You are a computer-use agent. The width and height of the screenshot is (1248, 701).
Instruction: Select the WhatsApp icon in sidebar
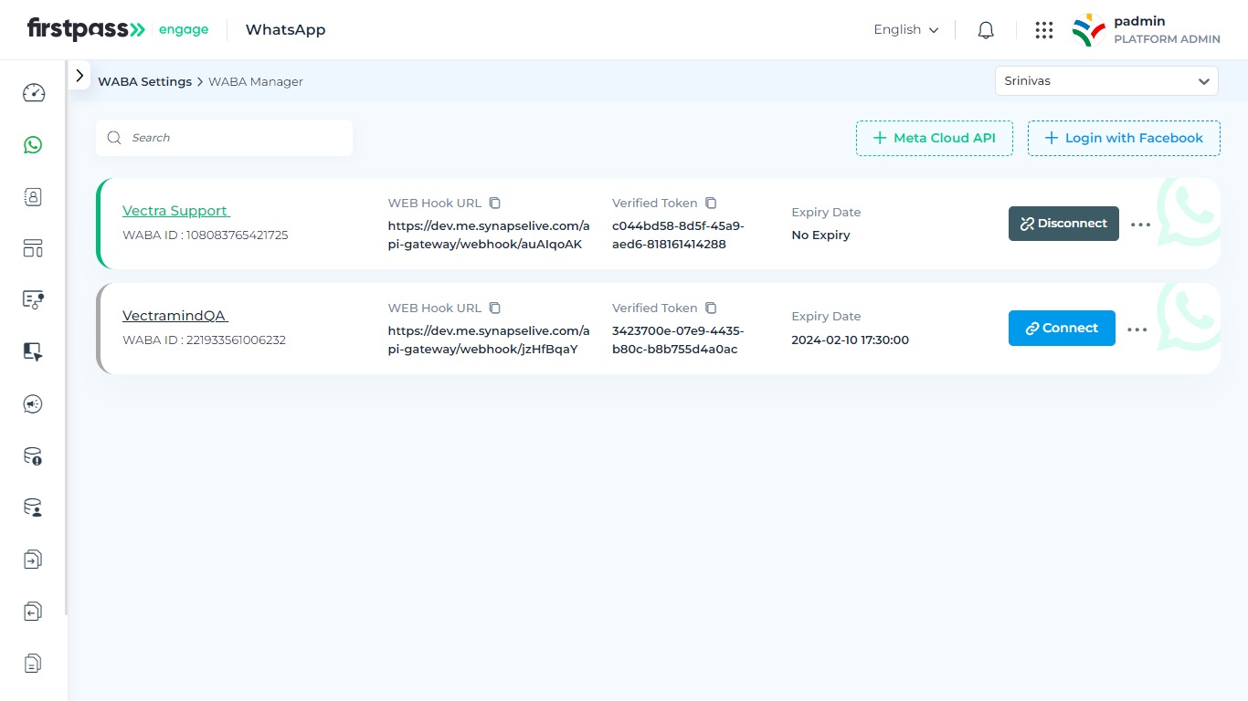coord(34,144)
